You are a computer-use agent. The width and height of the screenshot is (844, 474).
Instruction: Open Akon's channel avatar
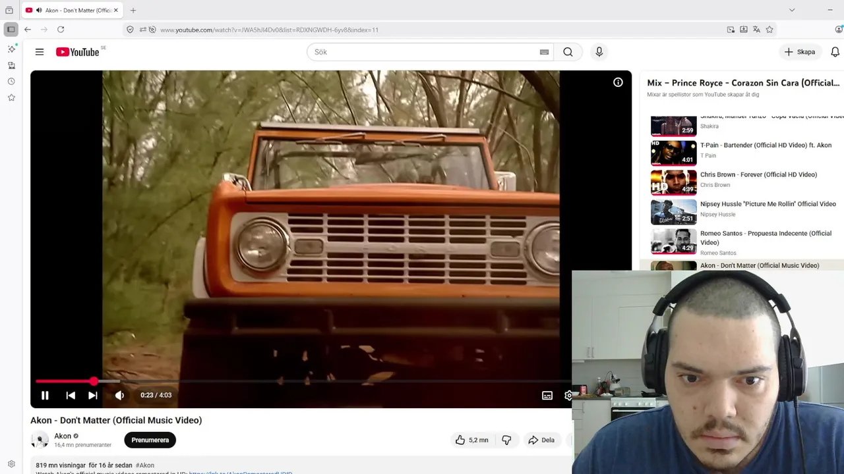(40, 440)
